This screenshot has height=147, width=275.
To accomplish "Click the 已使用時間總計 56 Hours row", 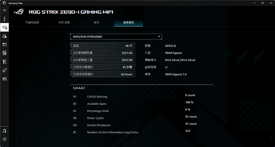I will point(103,74).
